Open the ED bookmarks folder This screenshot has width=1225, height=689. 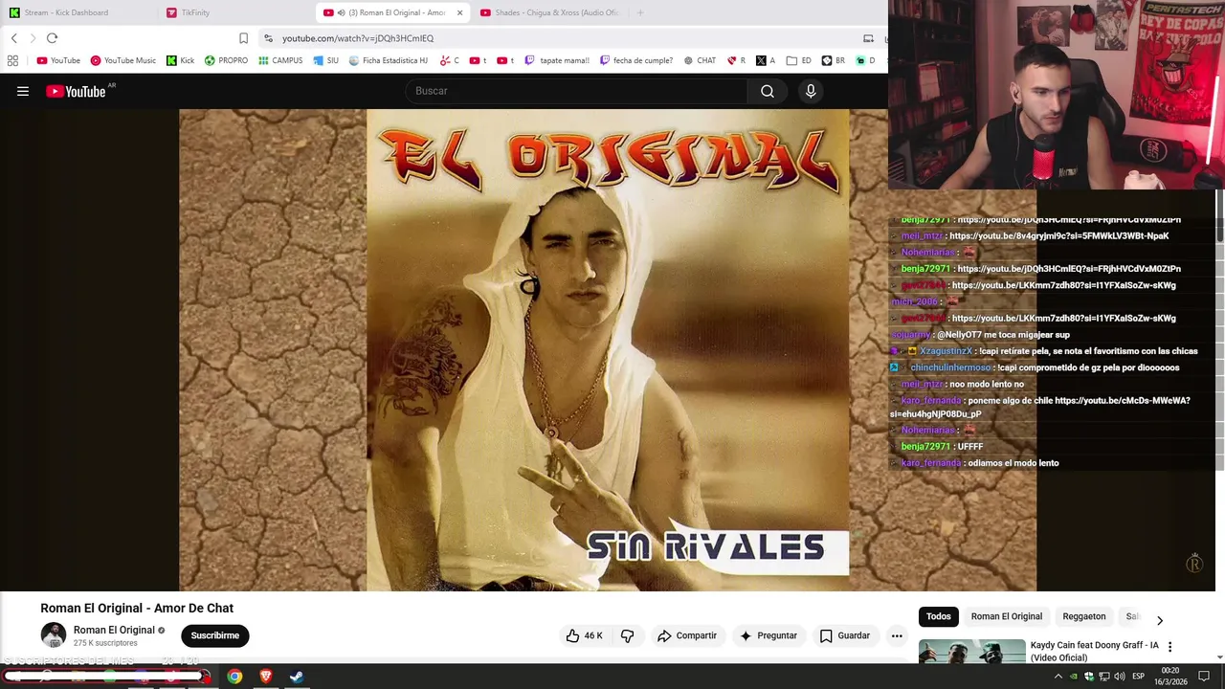point(799,60)
